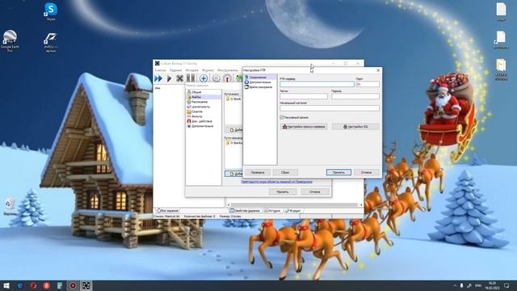
Task: Open the Options gear toolbar icon
Action: pos(216,78)
